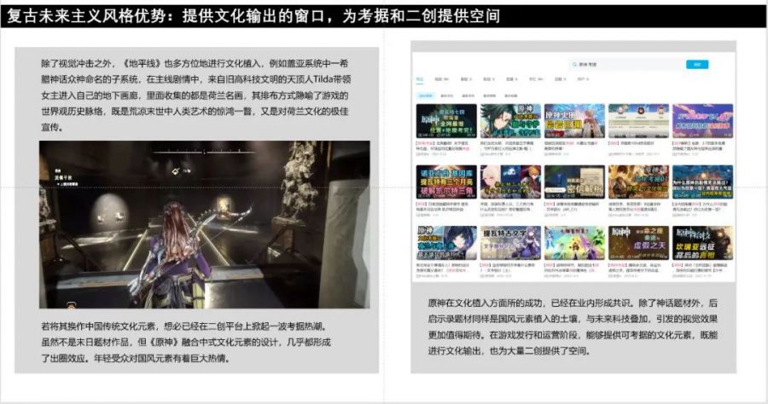
Task: Open the dark-blue-haired character 原神 thumbnail
Action: pyautogui.click(x=446, y=243)
